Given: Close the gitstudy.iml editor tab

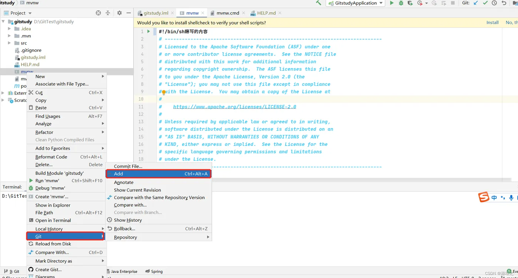Looking at the screenshot, I should tap(172, 13).
